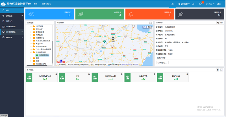226x117 pixels.
Task: Click the map panel top-right toggle icon
Action: point(151,23)
